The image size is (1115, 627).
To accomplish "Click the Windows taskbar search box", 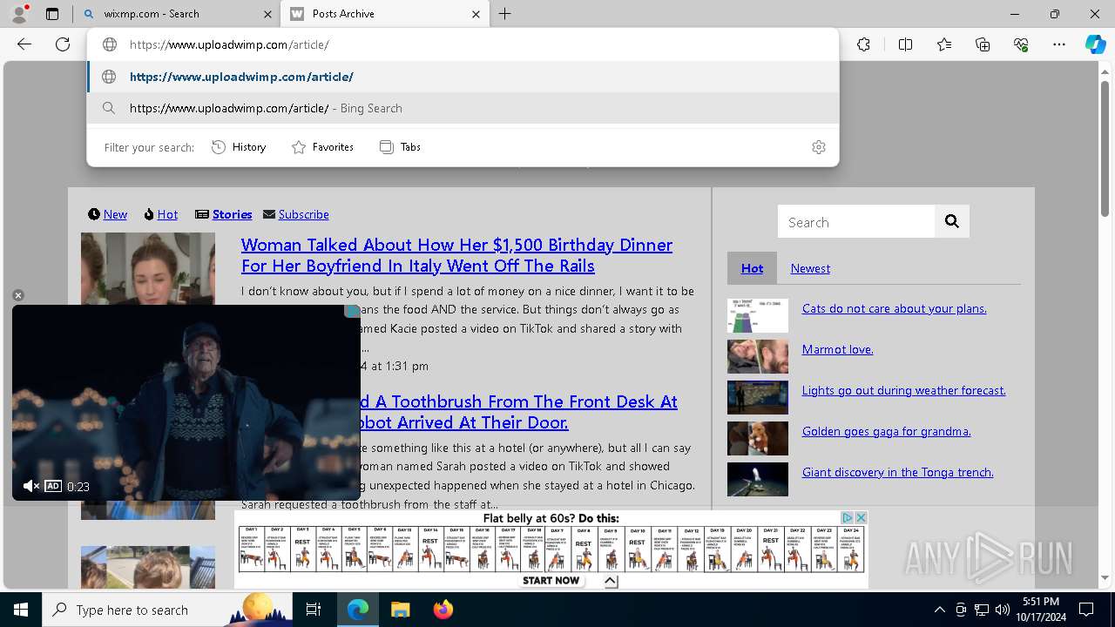I will [167, 610].
